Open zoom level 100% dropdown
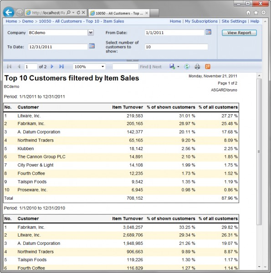The image size is (271, 273). click(x=102, y=66)
